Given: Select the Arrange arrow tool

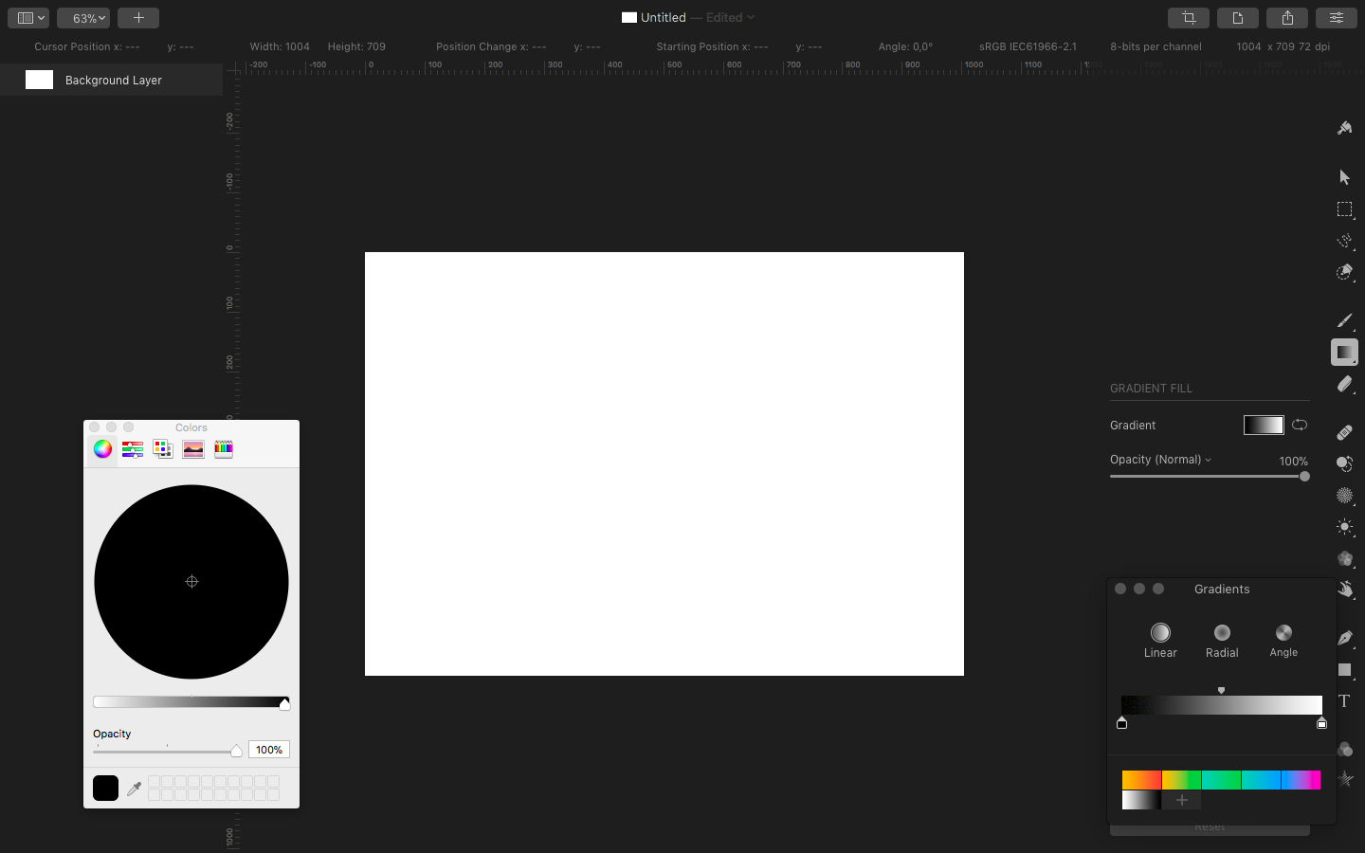Looking at the screenshot, I should 1344,177.
